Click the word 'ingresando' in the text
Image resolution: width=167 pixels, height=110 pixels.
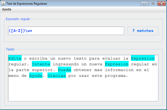pyautogui.click(x=66, y=64)
